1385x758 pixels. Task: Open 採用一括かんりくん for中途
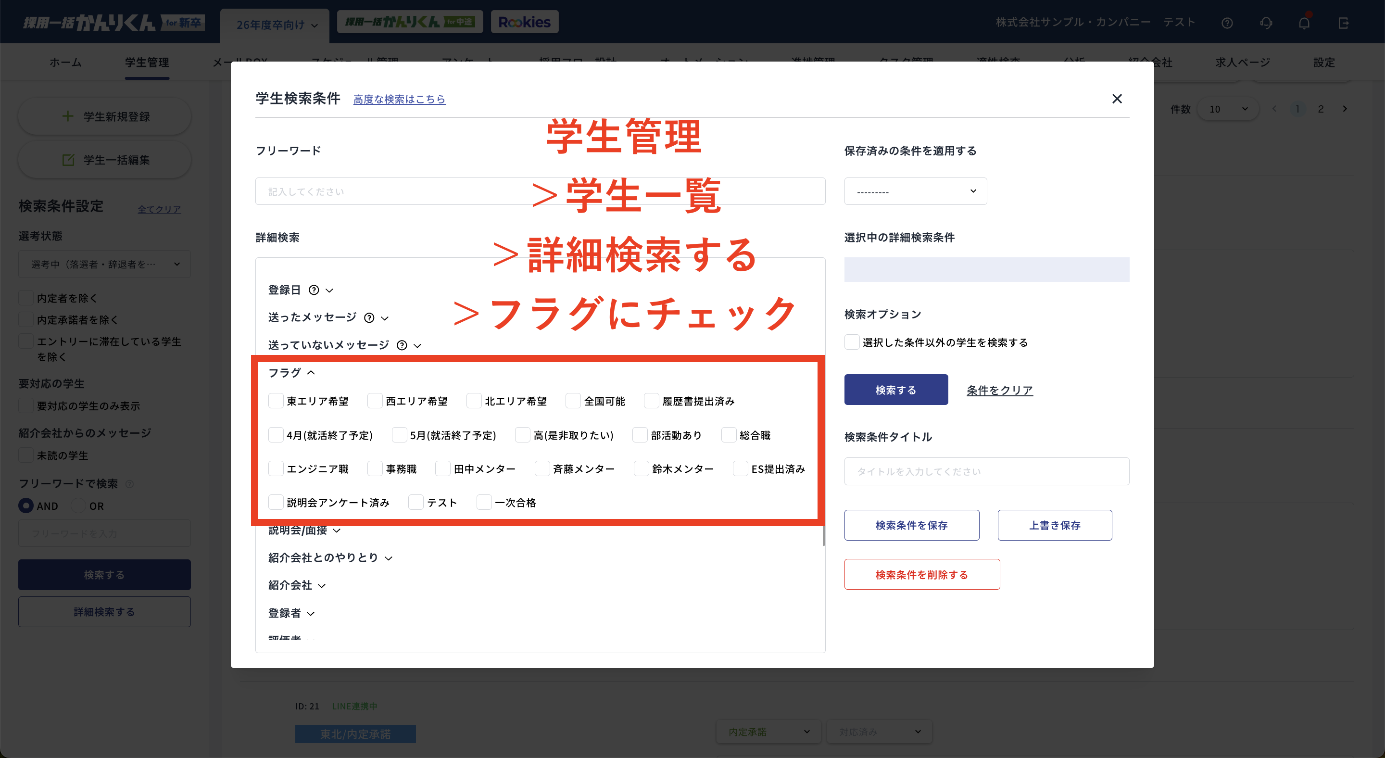coord(410,22)
